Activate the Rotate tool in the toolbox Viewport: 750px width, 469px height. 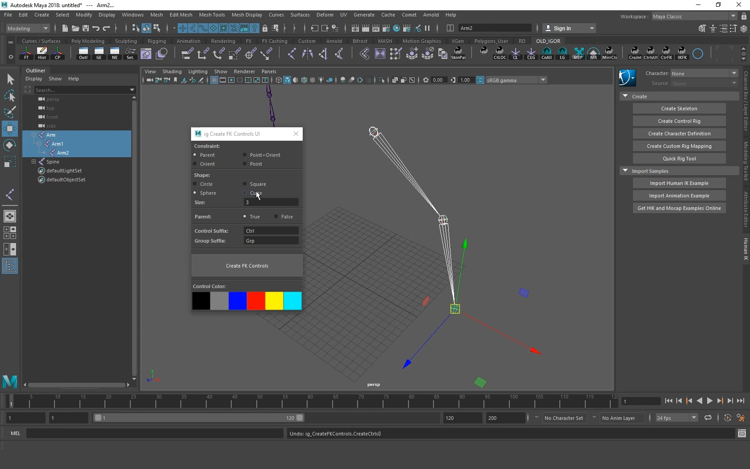[10, 145]
